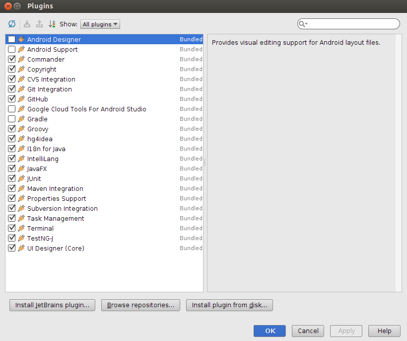
Task: Click the sort plugins toolbar icon
Action: pyautogui.click(x=52, y=24)
